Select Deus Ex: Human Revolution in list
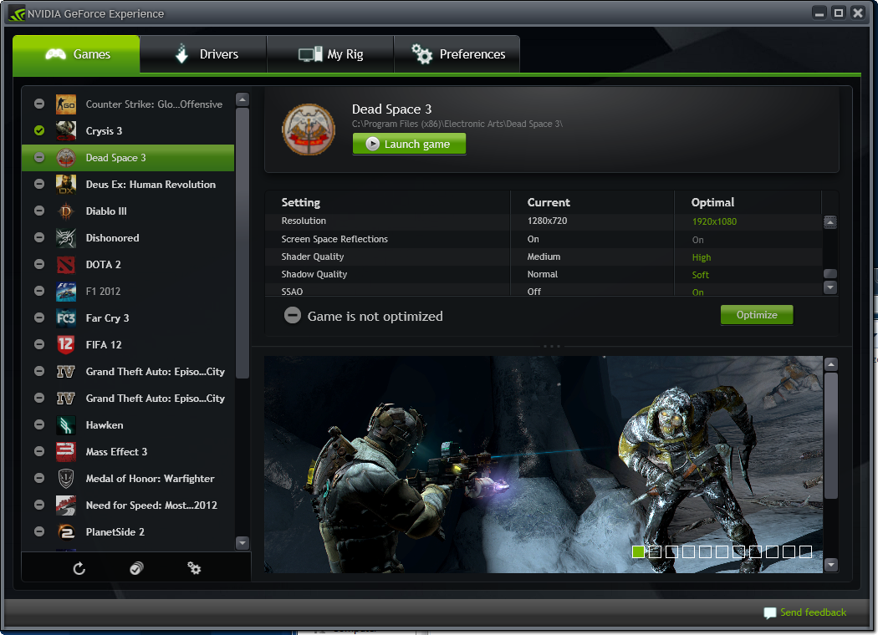 pyautogui.click(x=128, y=184)
